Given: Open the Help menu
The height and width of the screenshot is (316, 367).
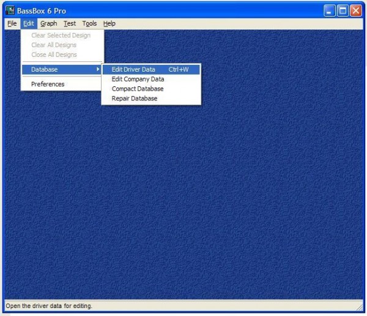Looking at the screenshot, I should (109, 23).
